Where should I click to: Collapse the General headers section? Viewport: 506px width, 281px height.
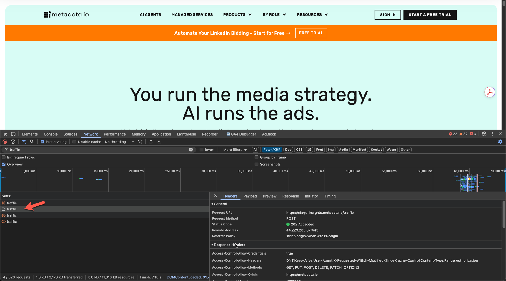coord(212,204)
